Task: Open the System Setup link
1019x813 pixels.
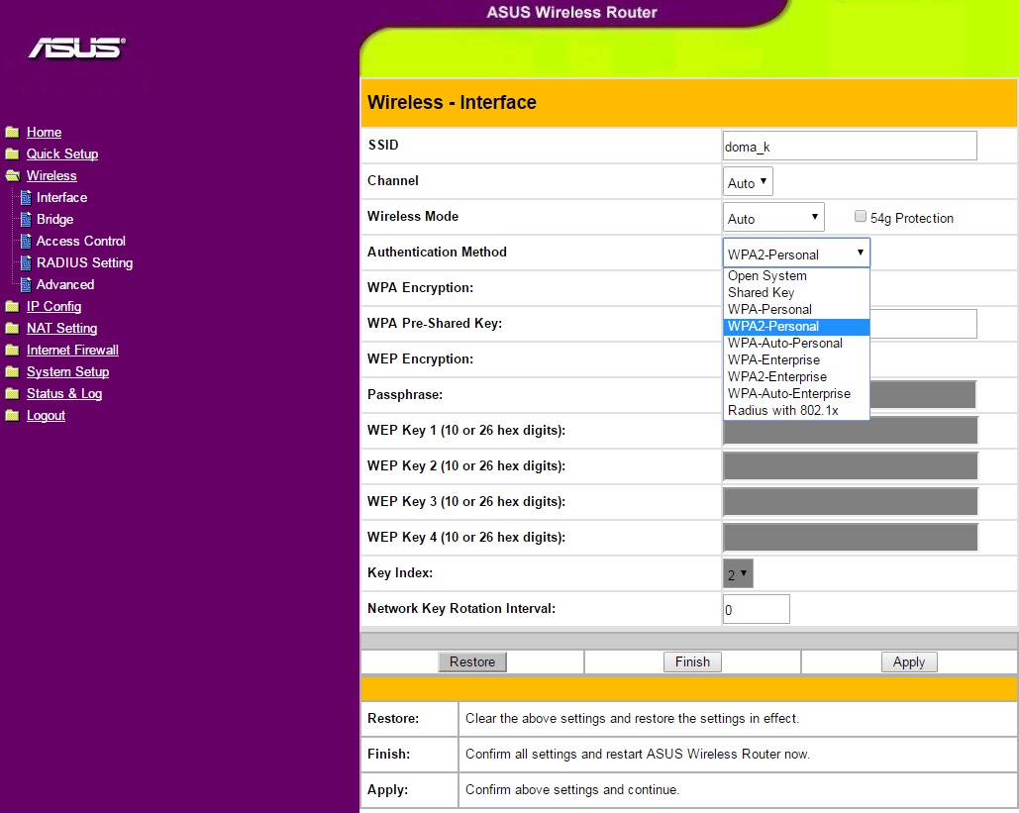Action: click(67, 372)
